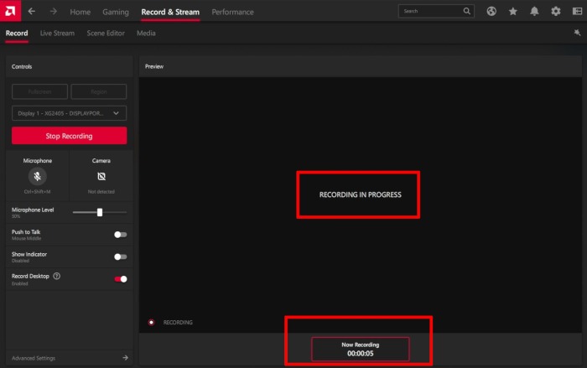The width and height of the screenshot is (587, 368).
Task: Open the Home tab
Action: click(81, 12)
